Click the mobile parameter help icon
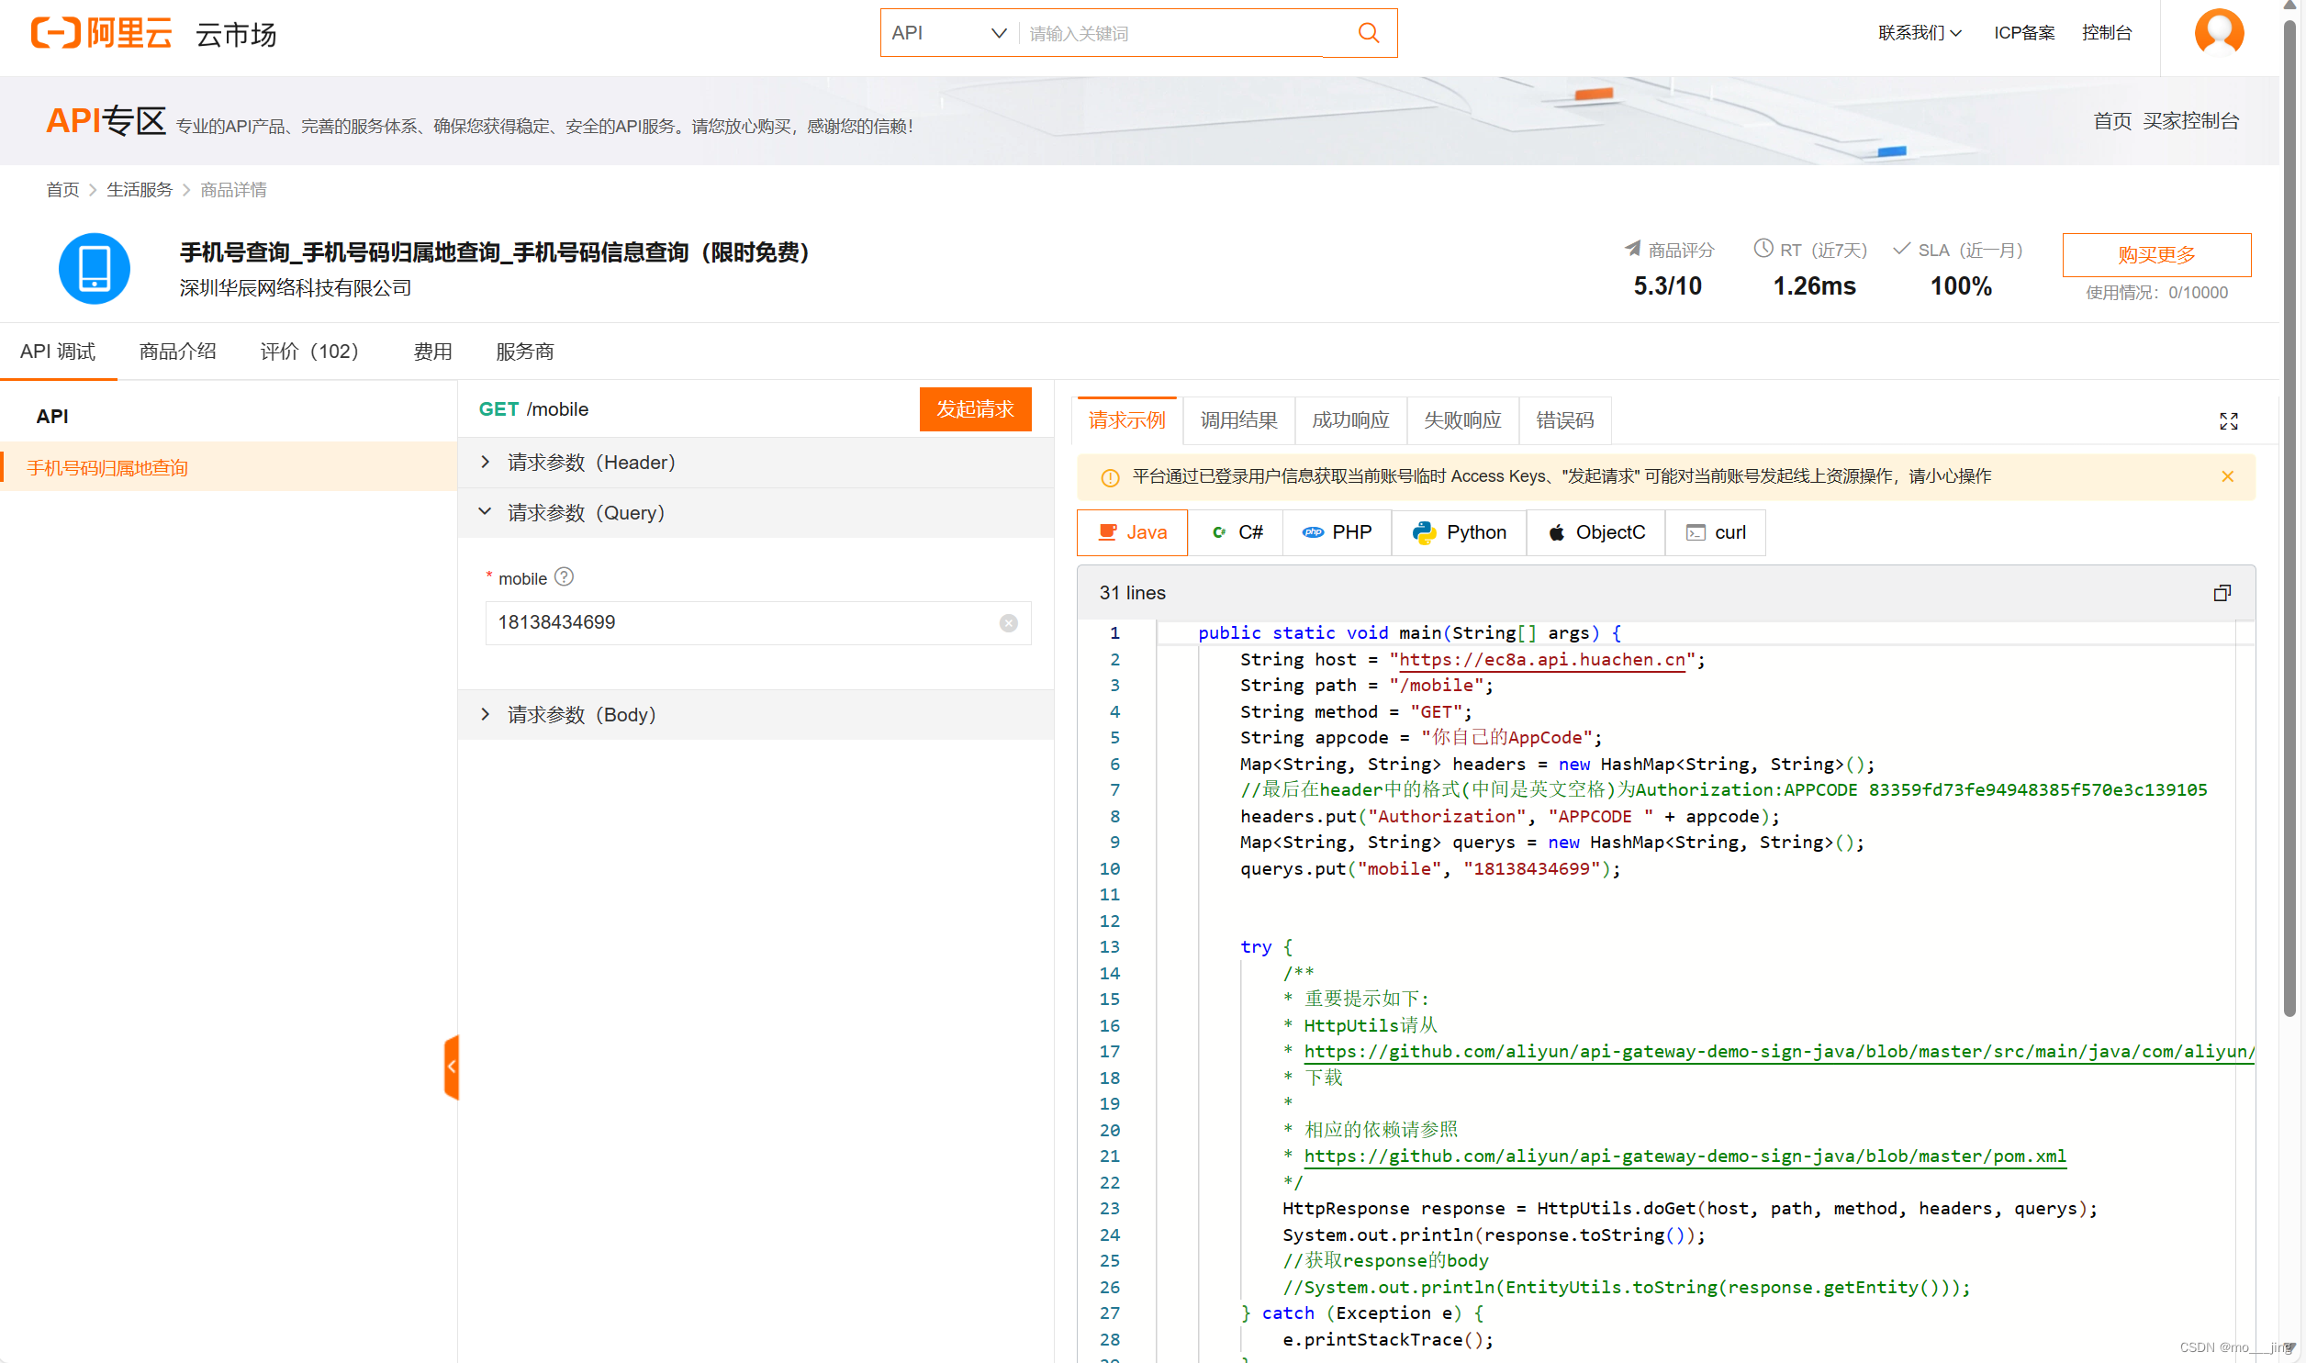This screenshot has width=2306, height=1363. [x=564, y=576]
